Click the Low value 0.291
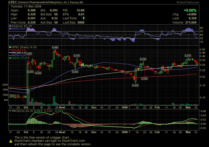The image size is (209, 147). coord(32,18)
